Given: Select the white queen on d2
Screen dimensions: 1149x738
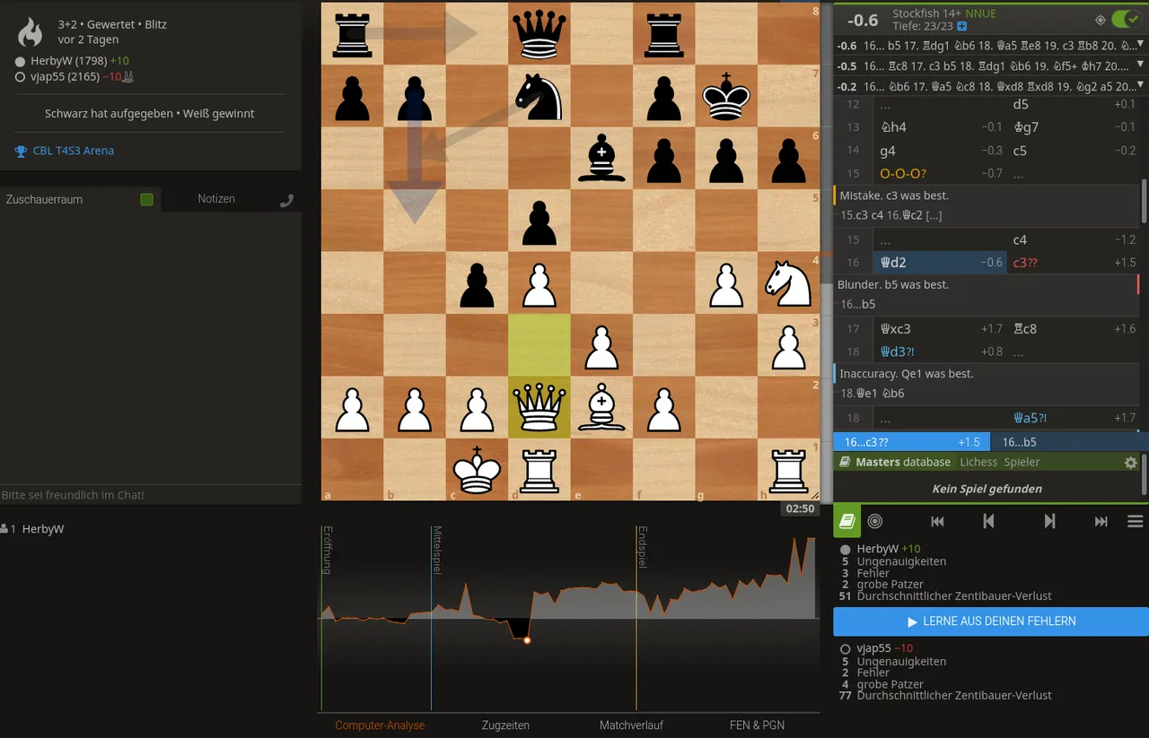Looking at the screenshot, I should pos(539,407).
